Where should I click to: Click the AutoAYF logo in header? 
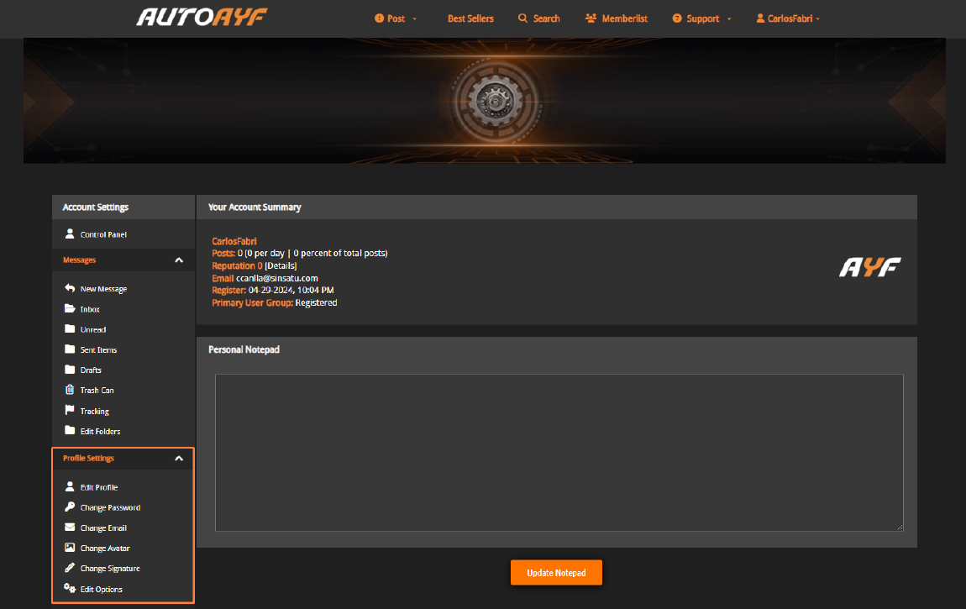click(x=202, y=18)
